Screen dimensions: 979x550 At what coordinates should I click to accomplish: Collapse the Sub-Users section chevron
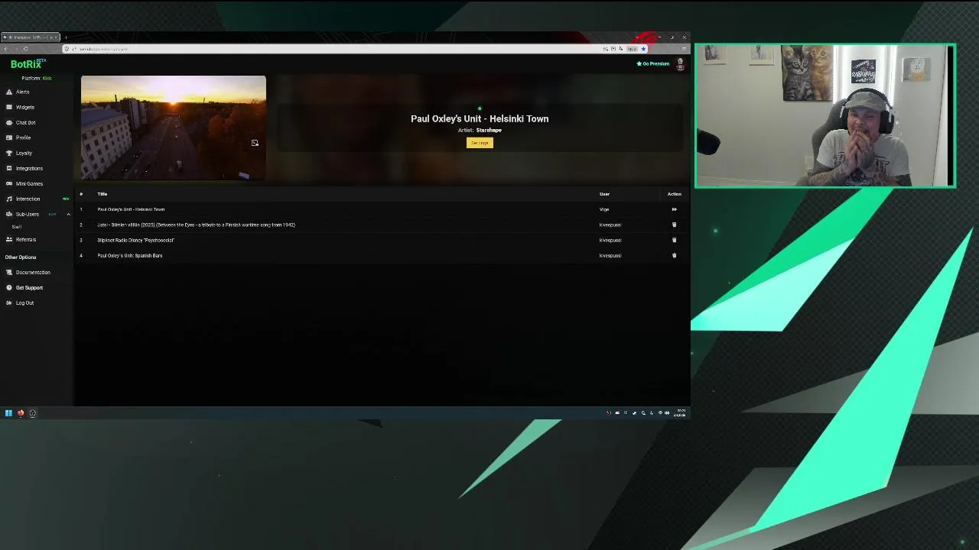68,215
